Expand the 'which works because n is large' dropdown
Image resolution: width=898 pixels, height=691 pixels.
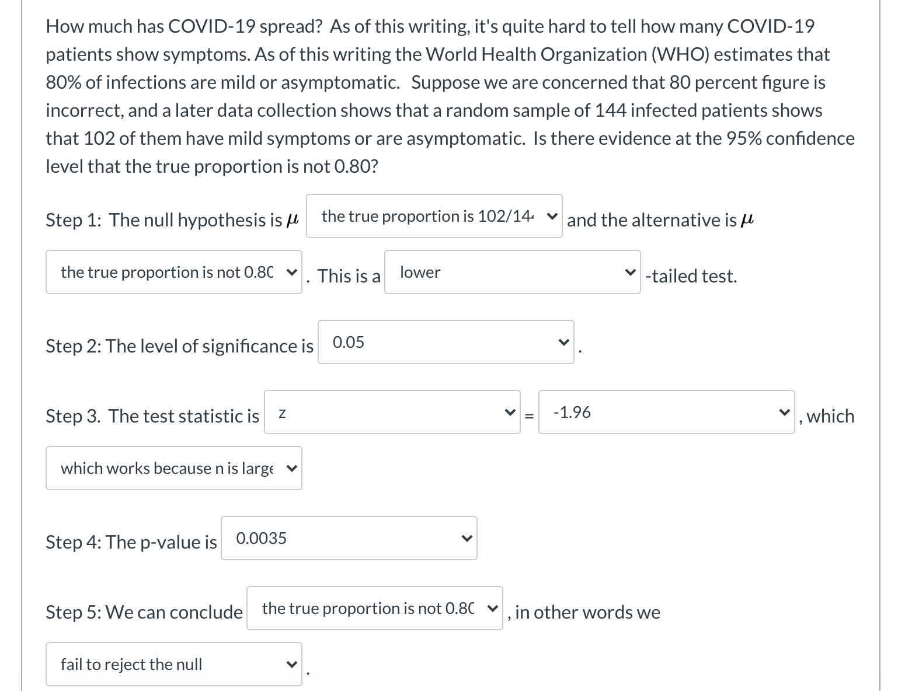tap(173, 467)
